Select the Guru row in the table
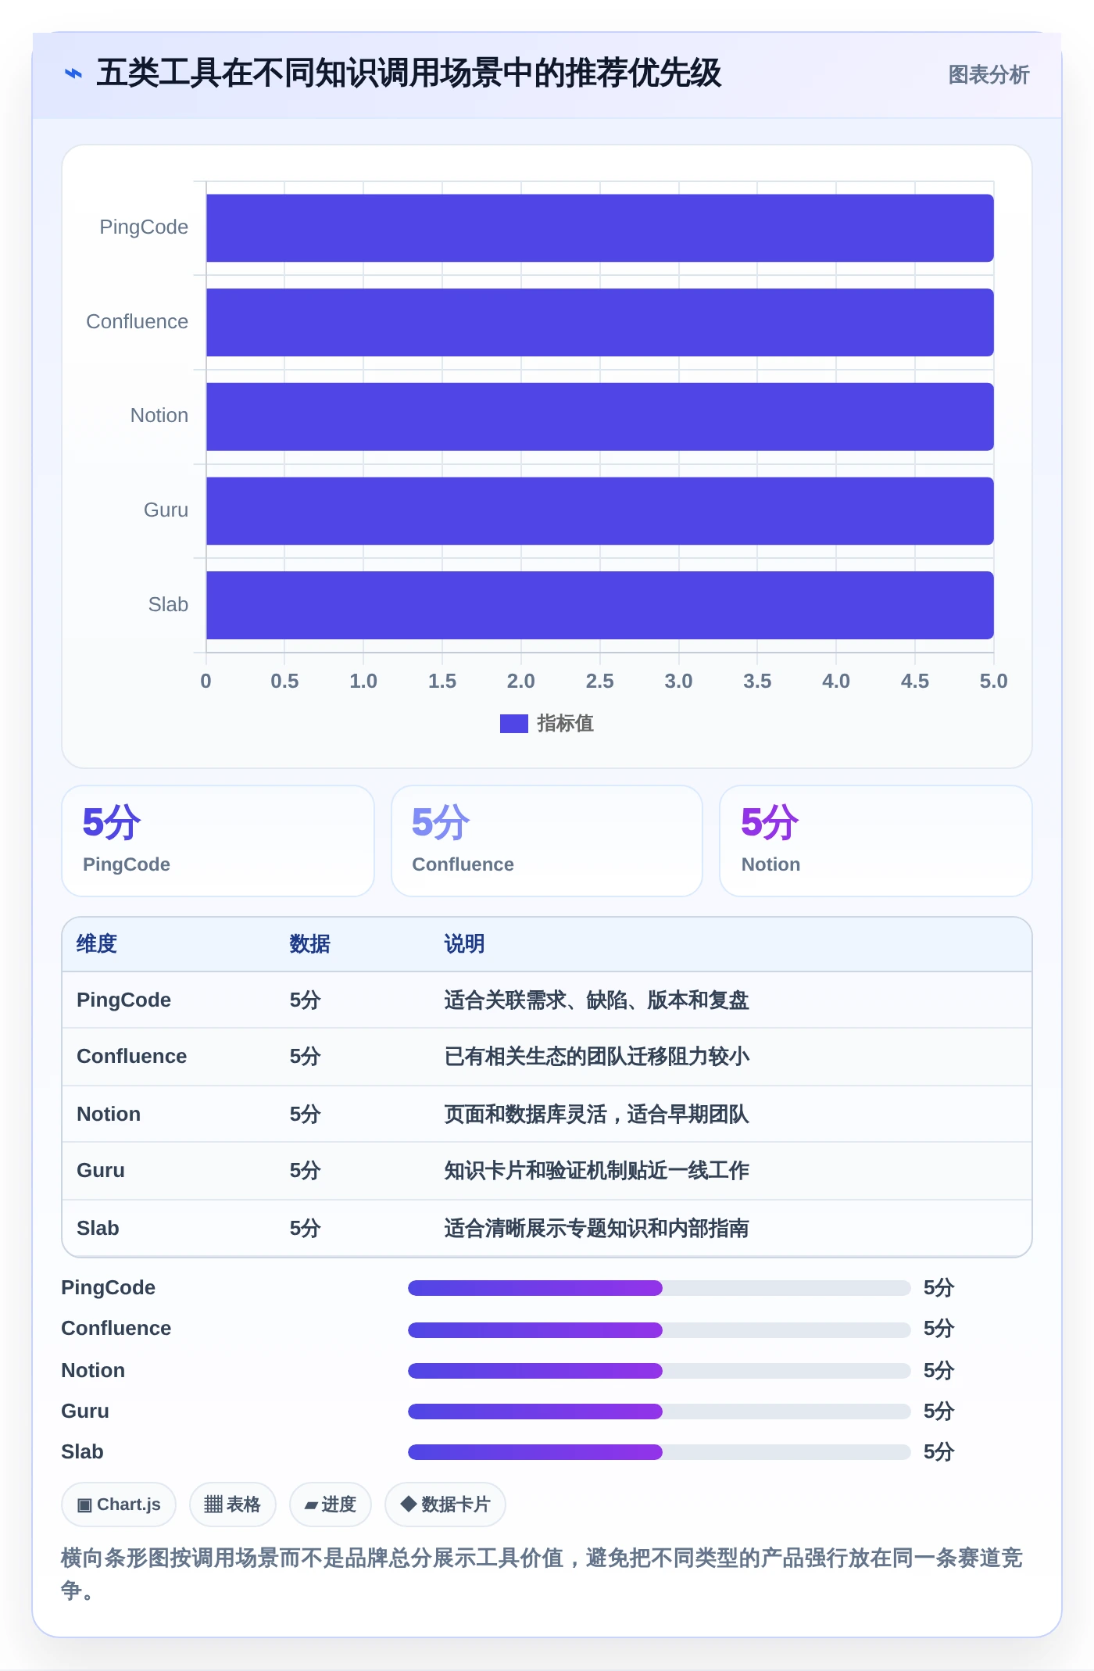The height and width of the screenshot is (1671, 1094). tap(547, 1171)
